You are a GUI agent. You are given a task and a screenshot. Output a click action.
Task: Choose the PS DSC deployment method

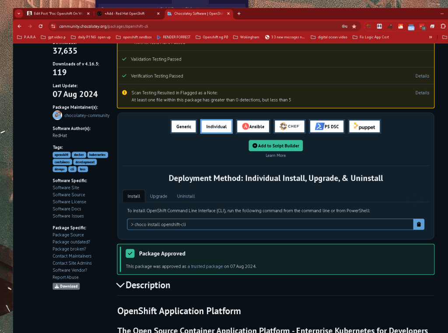click(x=327, y=127)
